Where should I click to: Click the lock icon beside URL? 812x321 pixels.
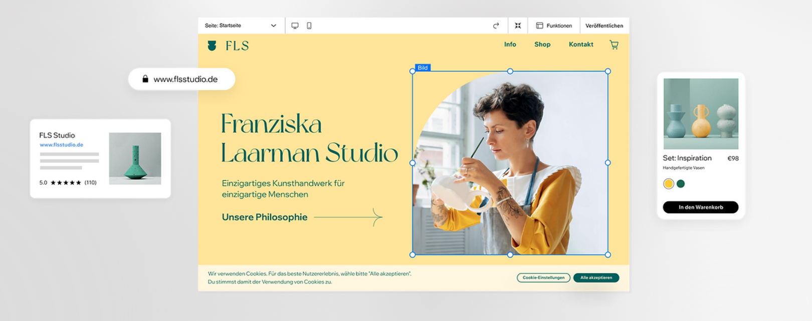pos(145,79)
